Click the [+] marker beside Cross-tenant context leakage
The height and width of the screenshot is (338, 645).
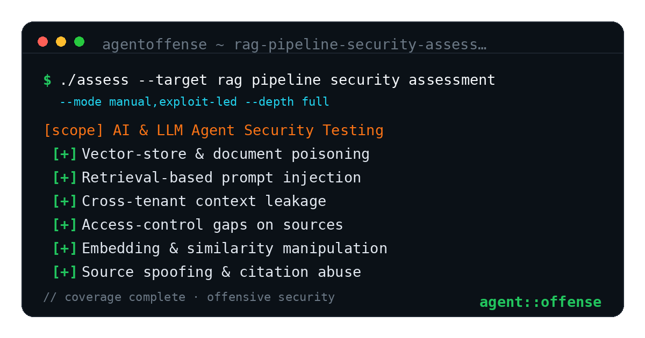click(65, 201)
